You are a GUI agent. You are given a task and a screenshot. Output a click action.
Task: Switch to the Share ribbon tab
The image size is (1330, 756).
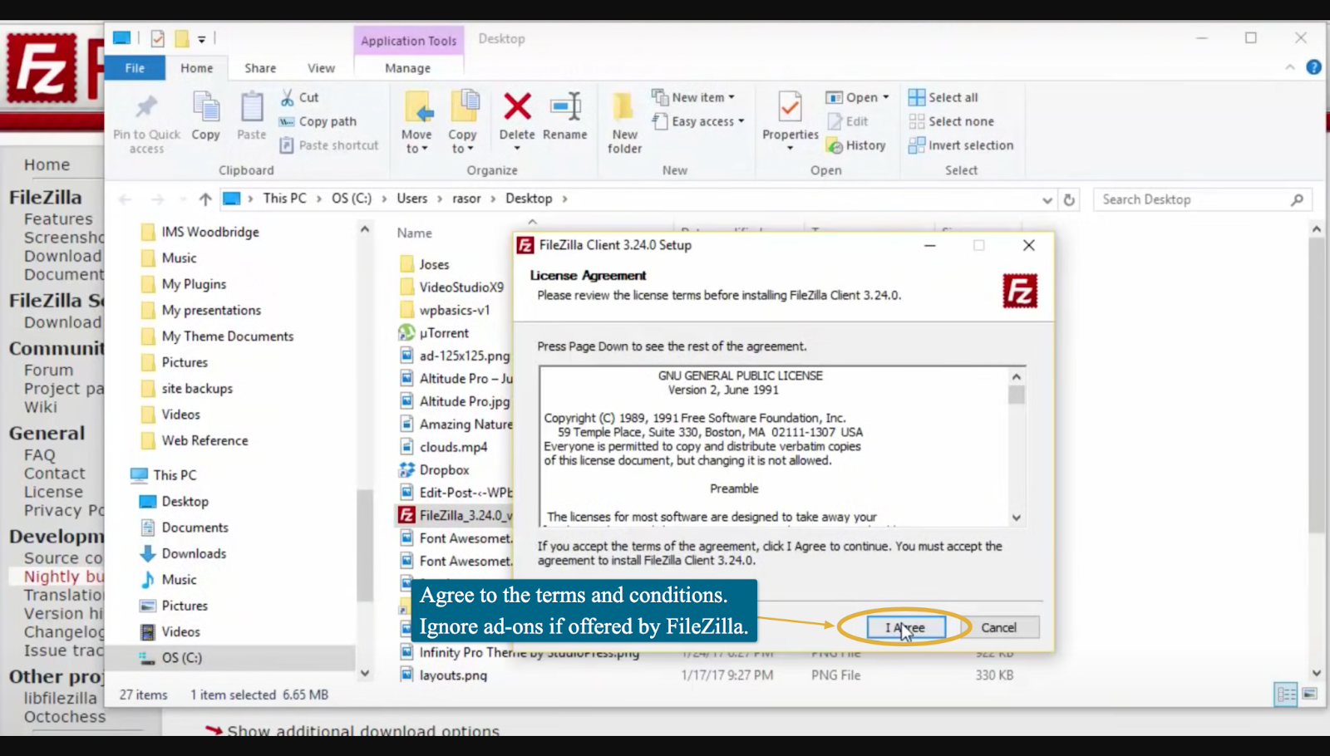[x=260, y=68]
